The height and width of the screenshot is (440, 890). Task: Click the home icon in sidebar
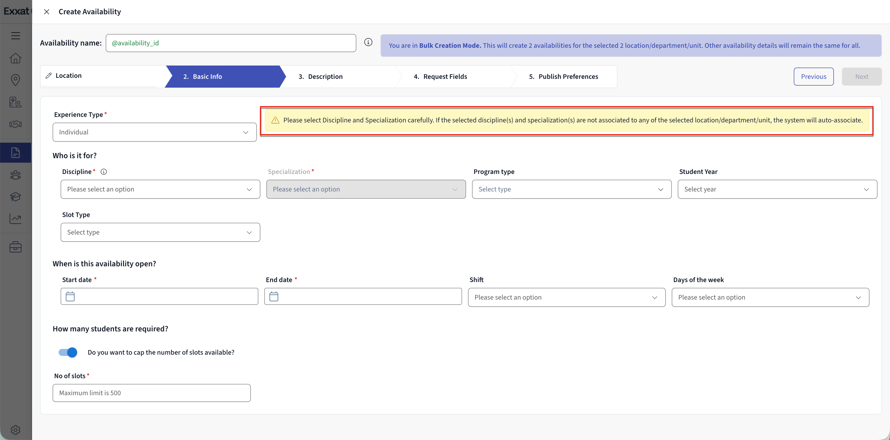[x=15, y=58]
